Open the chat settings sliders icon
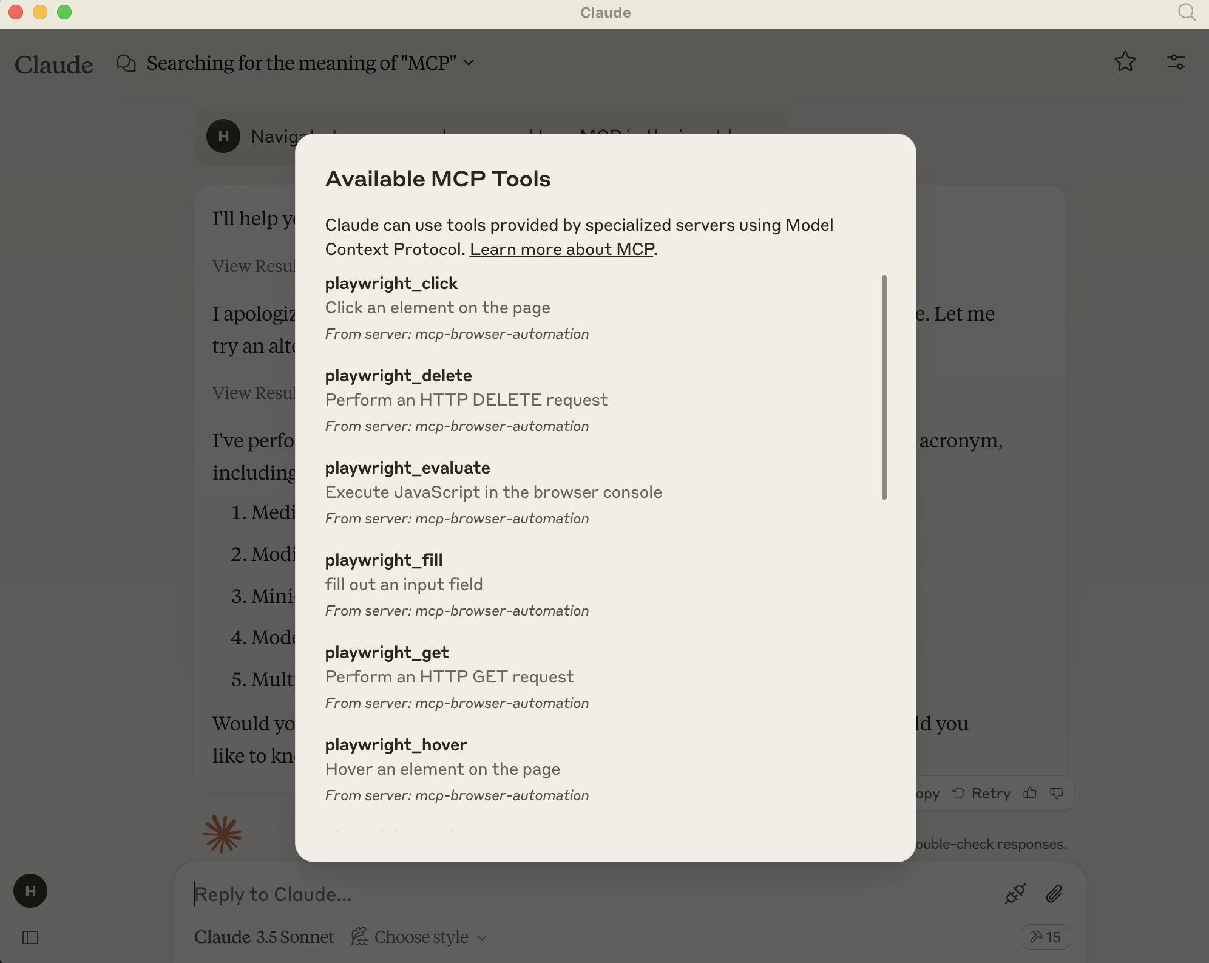 [x=1176, y=63]
